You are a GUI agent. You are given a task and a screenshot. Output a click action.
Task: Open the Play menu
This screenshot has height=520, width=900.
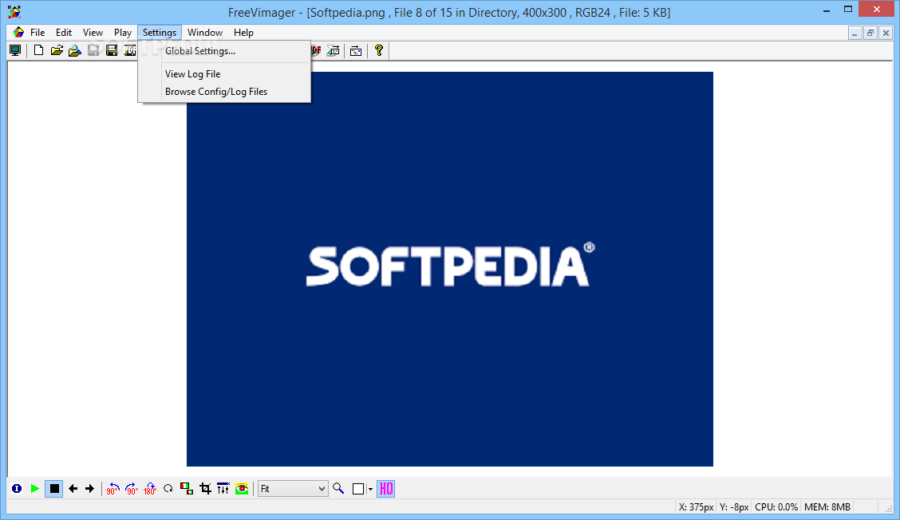coord(123,33)
